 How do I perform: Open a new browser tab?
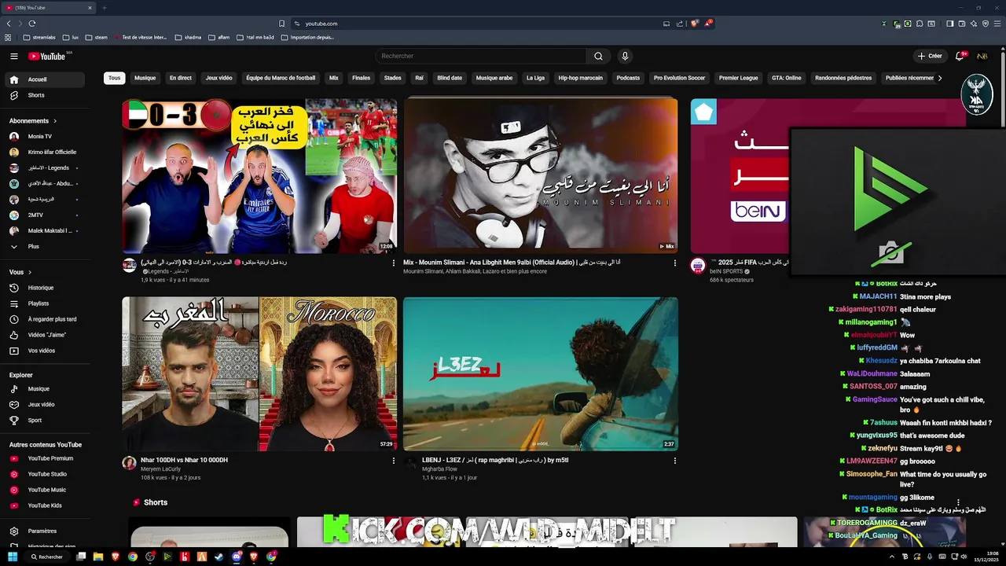[104, 8]
